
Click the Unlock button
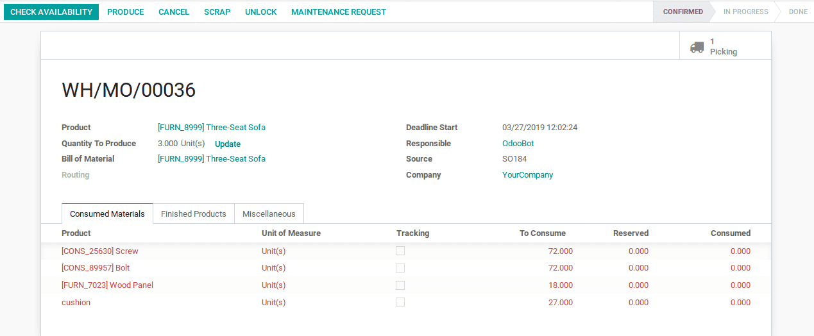pos(261,12)
